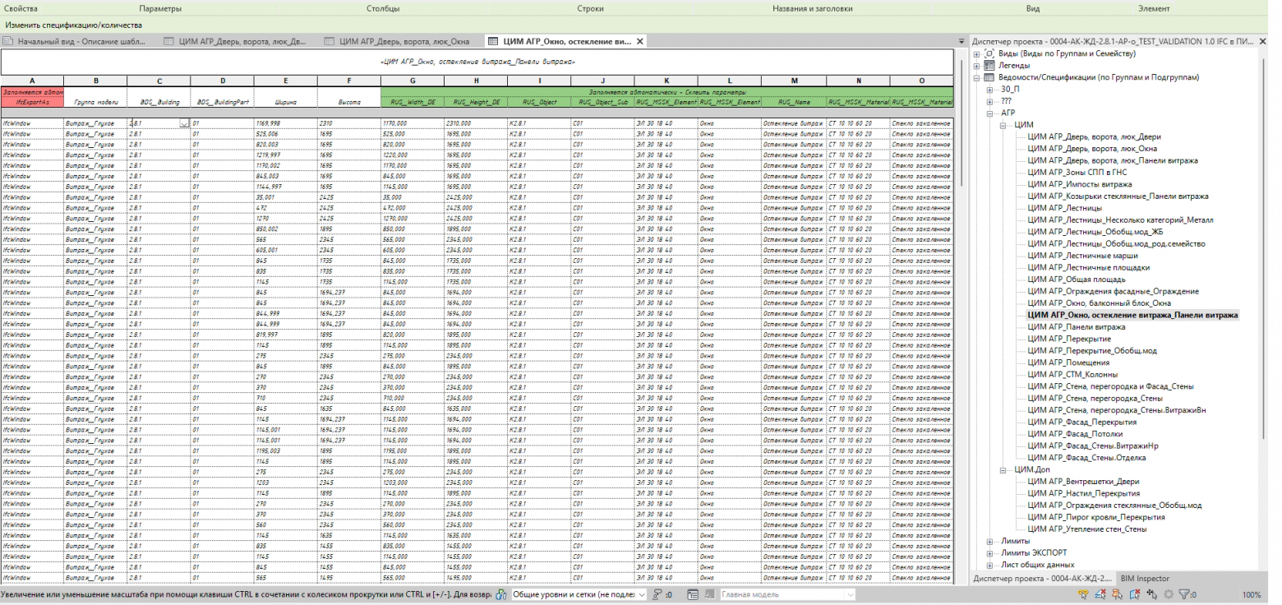Screen dimensions: 1282x605
Task: Open the active workset dropdown in status bar
Action: tap(642, 594)
